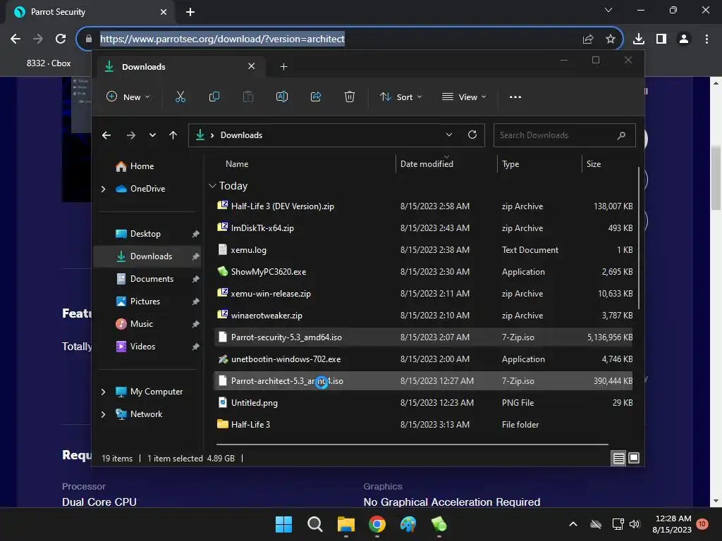722x541 pixels.
Task: Click the search magnifier in Search Downloads box
Action: 621,135
